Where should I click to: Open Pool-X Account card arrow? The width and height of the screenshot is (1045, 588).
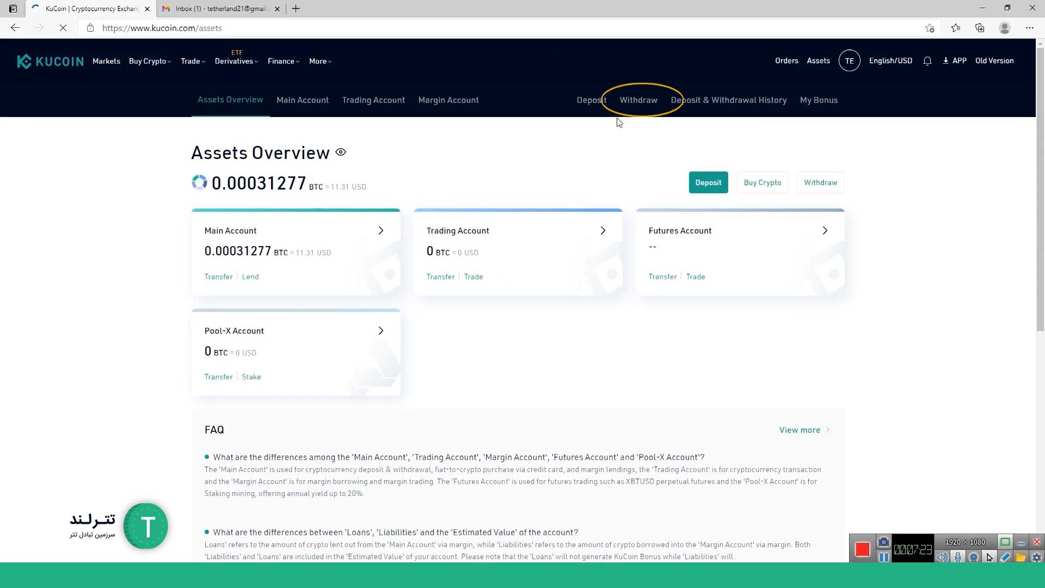381,331
